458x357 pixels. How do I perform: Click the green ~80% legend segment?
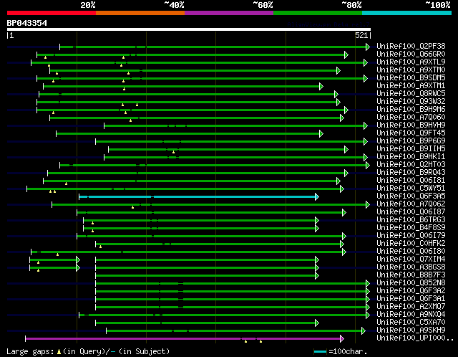318,13
